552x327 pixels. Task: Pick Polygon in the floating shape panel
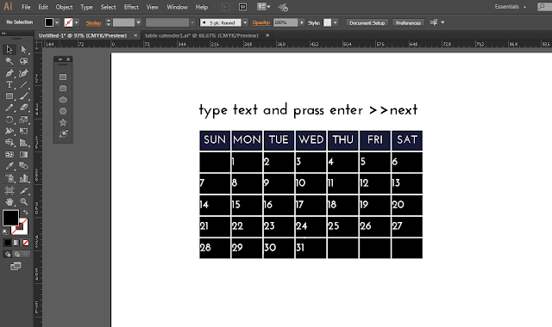click(x=63, y=111)
